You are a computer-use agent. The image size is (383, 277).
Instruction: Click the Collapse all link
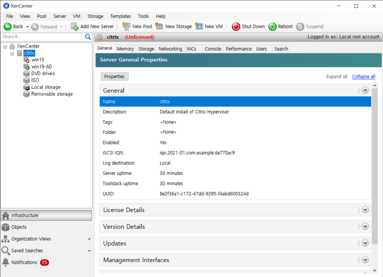tap(364, 76)
